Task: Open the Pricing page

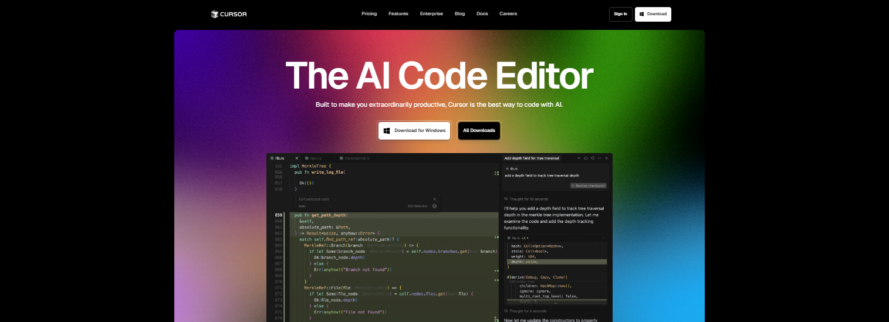Action: click(369, 13)
